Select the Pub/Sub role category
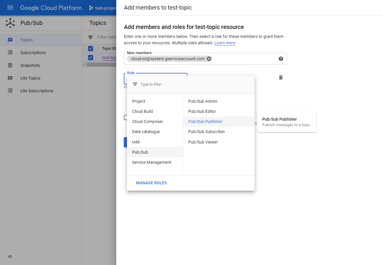 click(x=155, y=152)
